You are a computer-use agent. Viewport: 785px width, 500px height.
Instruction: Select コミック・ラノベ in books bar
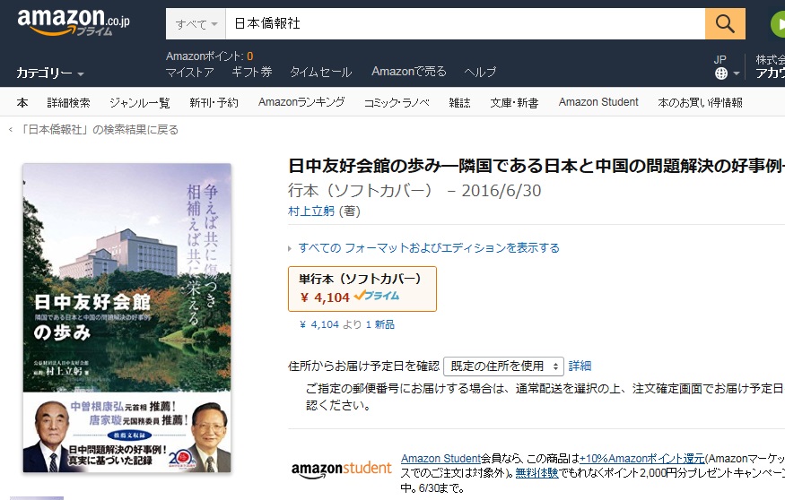tap(397, 102)
